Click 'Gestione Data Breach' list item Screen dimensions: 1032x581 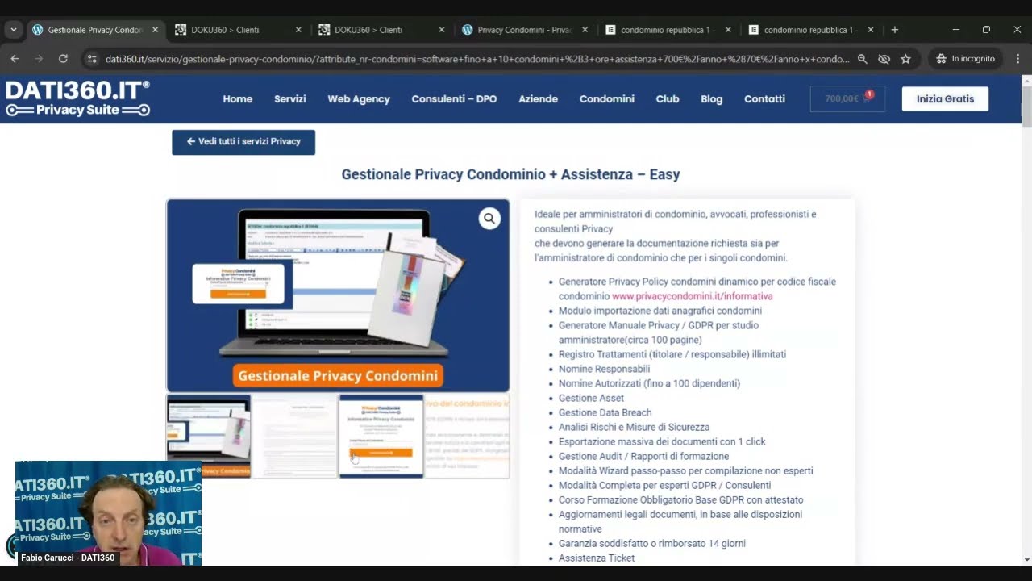click(x=605, y=412)
